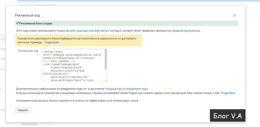This screenshot has height=127, width=260.
Task: Open the веб-страницах или веб-сайтах link
Action: click(89, 31)
